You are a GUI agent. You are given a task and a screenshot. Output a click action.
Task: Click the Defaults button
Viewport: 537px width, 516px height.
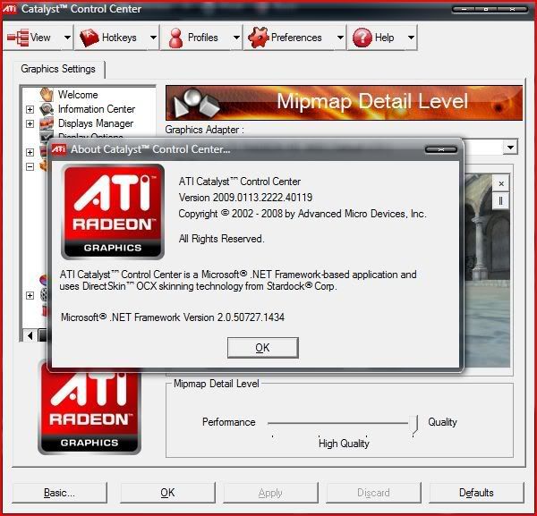click(476, 493)
